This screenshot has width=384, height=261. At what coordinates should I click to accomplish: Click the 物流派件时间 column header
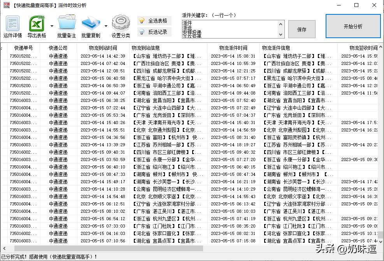point(233,48)
